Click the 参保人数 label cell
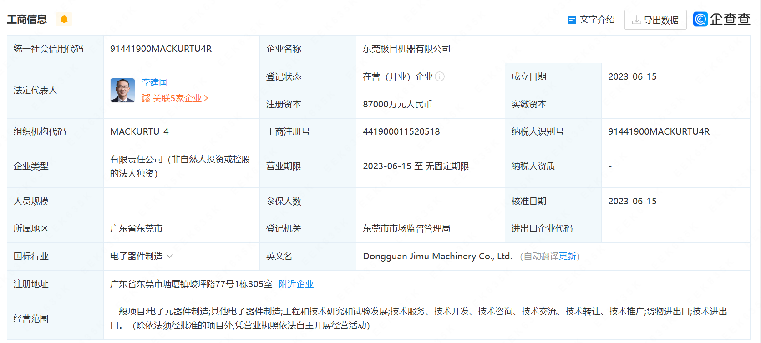The height and width of the screenshot is (343, 761). pyautogui.click(x=308, y=201)
